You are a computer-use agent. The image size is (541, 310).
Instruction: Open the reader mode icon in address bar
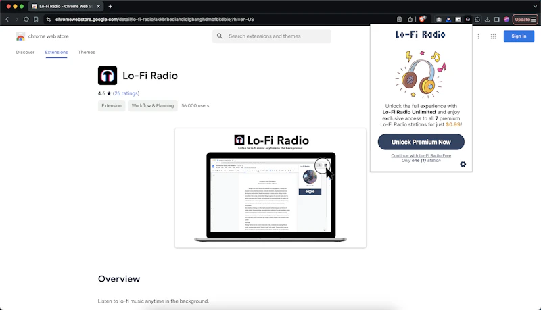[399, 20]
